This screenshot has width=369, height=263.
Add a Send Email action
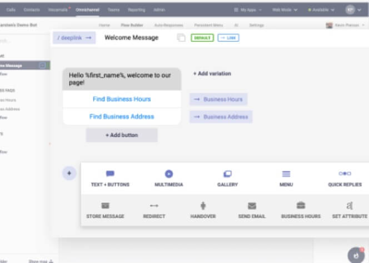click(x=252, y=210)
